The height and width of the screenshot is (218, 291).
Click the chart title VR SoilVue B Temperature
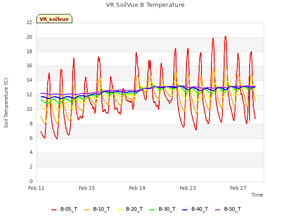tap(145, 5)
